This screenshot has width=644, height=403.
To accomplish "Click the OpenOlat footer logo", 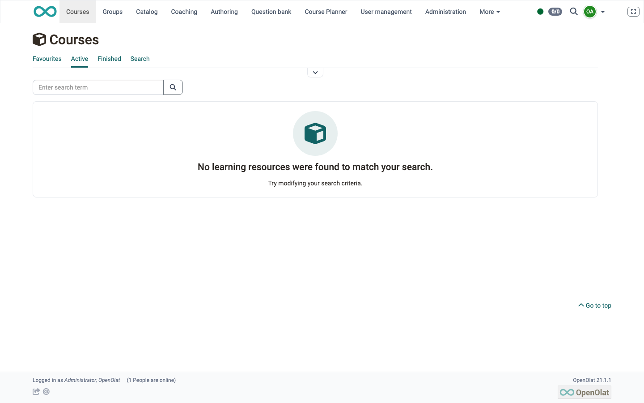I will tap(584, 392).
